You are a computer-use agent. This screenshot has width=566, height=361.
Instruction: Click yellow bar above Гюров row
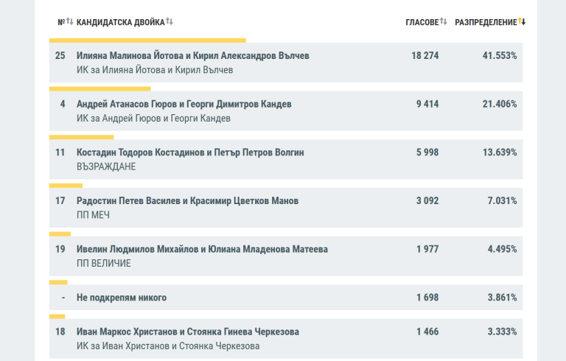100,89
